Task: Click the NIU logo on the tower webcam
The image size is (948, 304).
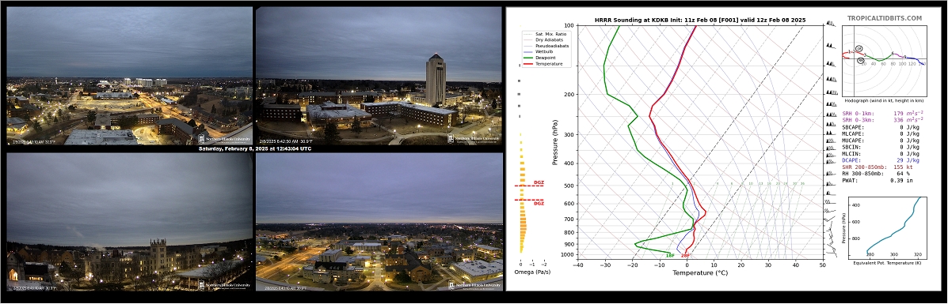Action: pyautogui.click(x=474, y=138)
